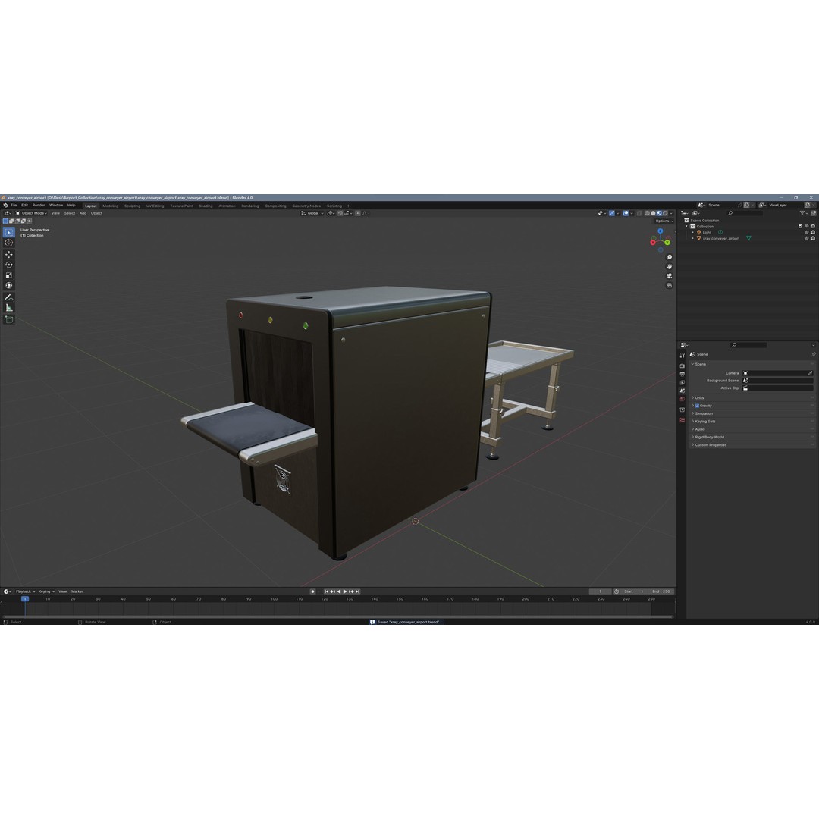Open the outliner filter dropdown
The image size is (819, 819).
tap(804, 213)
